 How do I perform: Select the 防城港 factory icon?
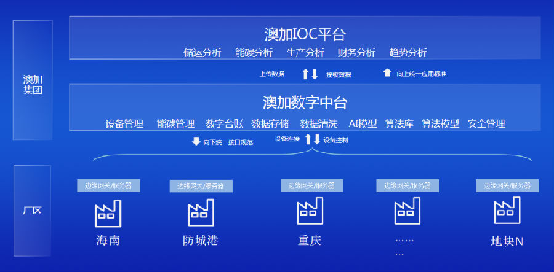(201, 212)
